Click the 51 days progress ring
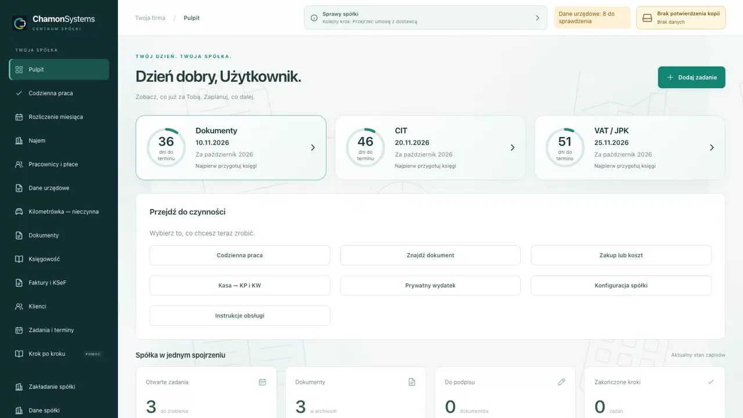 565,147
